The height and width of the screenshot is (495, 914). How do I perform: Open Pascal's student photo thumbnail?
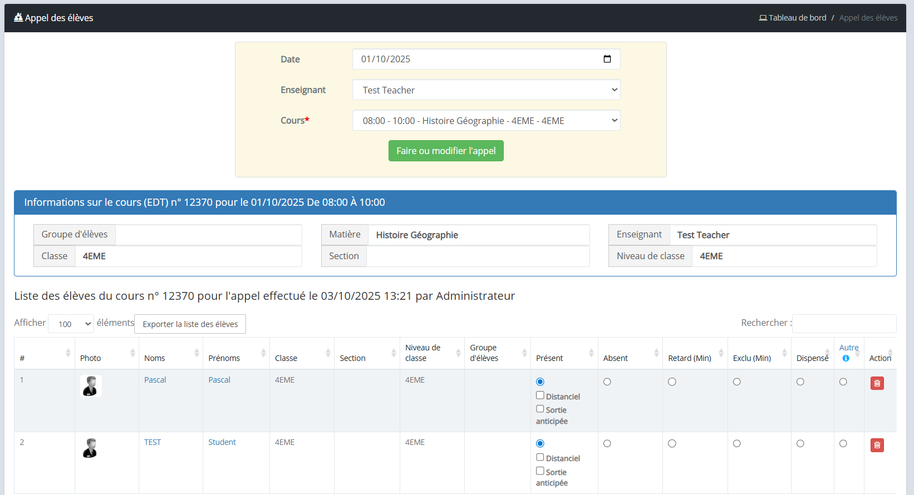[90, 385]
